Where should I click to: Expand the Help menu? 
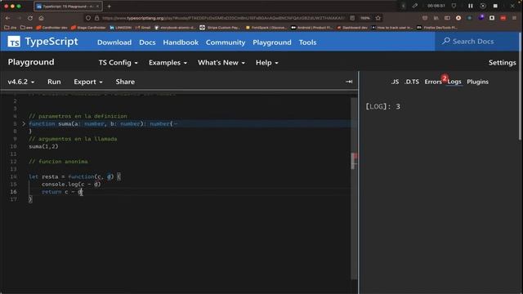267,63
